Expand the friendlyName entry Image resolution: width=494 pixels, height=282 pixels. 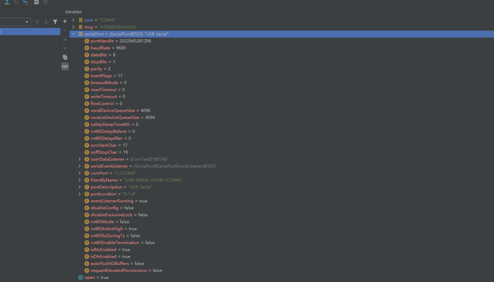[80, 180]
